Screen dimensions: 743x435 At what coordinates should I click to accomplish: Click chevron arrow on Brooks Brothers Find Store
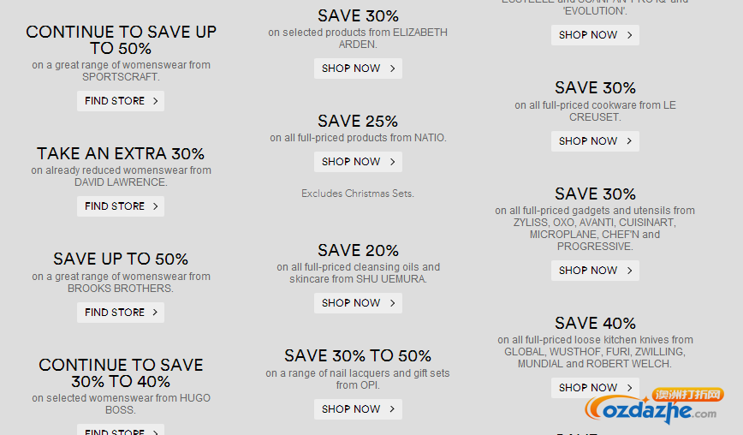(x=155, y=313)
